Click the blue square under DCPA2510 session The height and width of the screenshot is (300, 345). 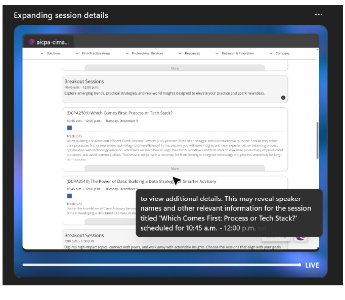click(69, 196)
